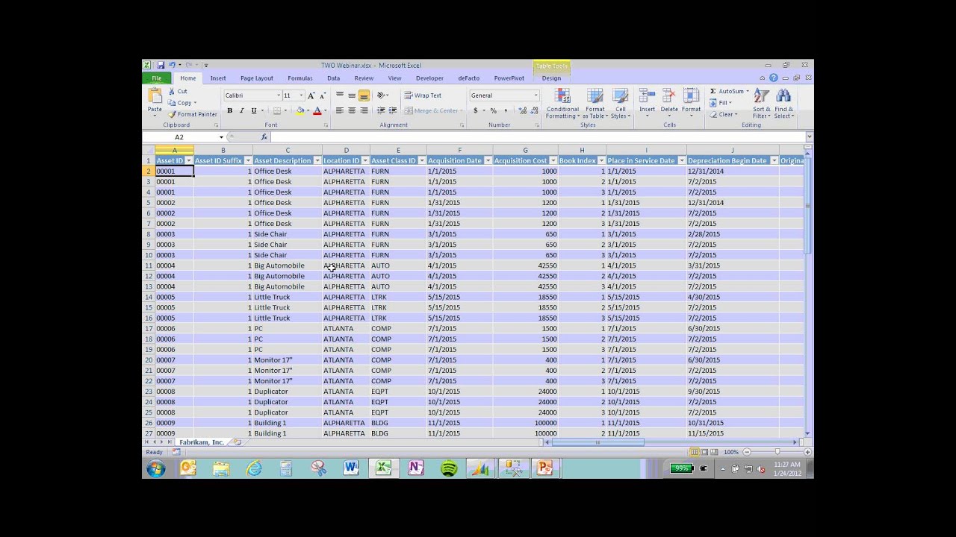This screenshot has height=537, width=956.
Task: Switch to the Formulas ribbon tab
Action: tap(300, 78)
